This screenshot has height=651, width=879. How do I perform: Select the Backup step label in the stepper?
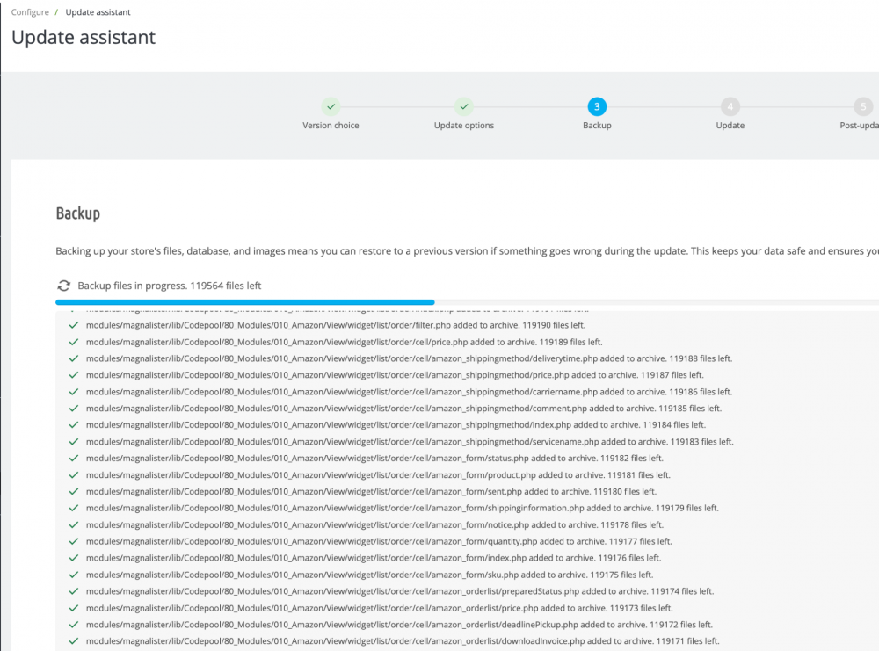(x=597, y=125)
